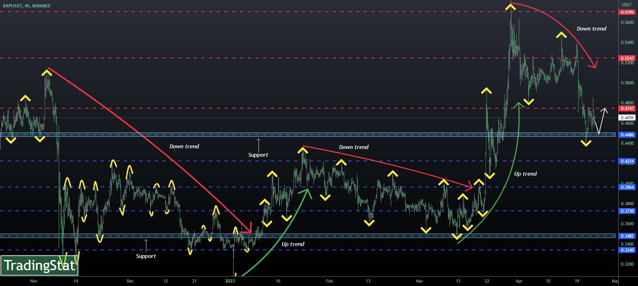Click the 0.3600 price axis value

pyautogui.click(x=627, y=224)
